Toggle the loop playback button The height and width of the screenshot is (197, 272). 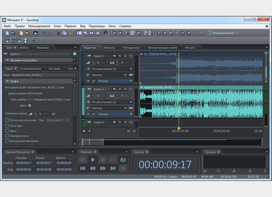(123, 160)
